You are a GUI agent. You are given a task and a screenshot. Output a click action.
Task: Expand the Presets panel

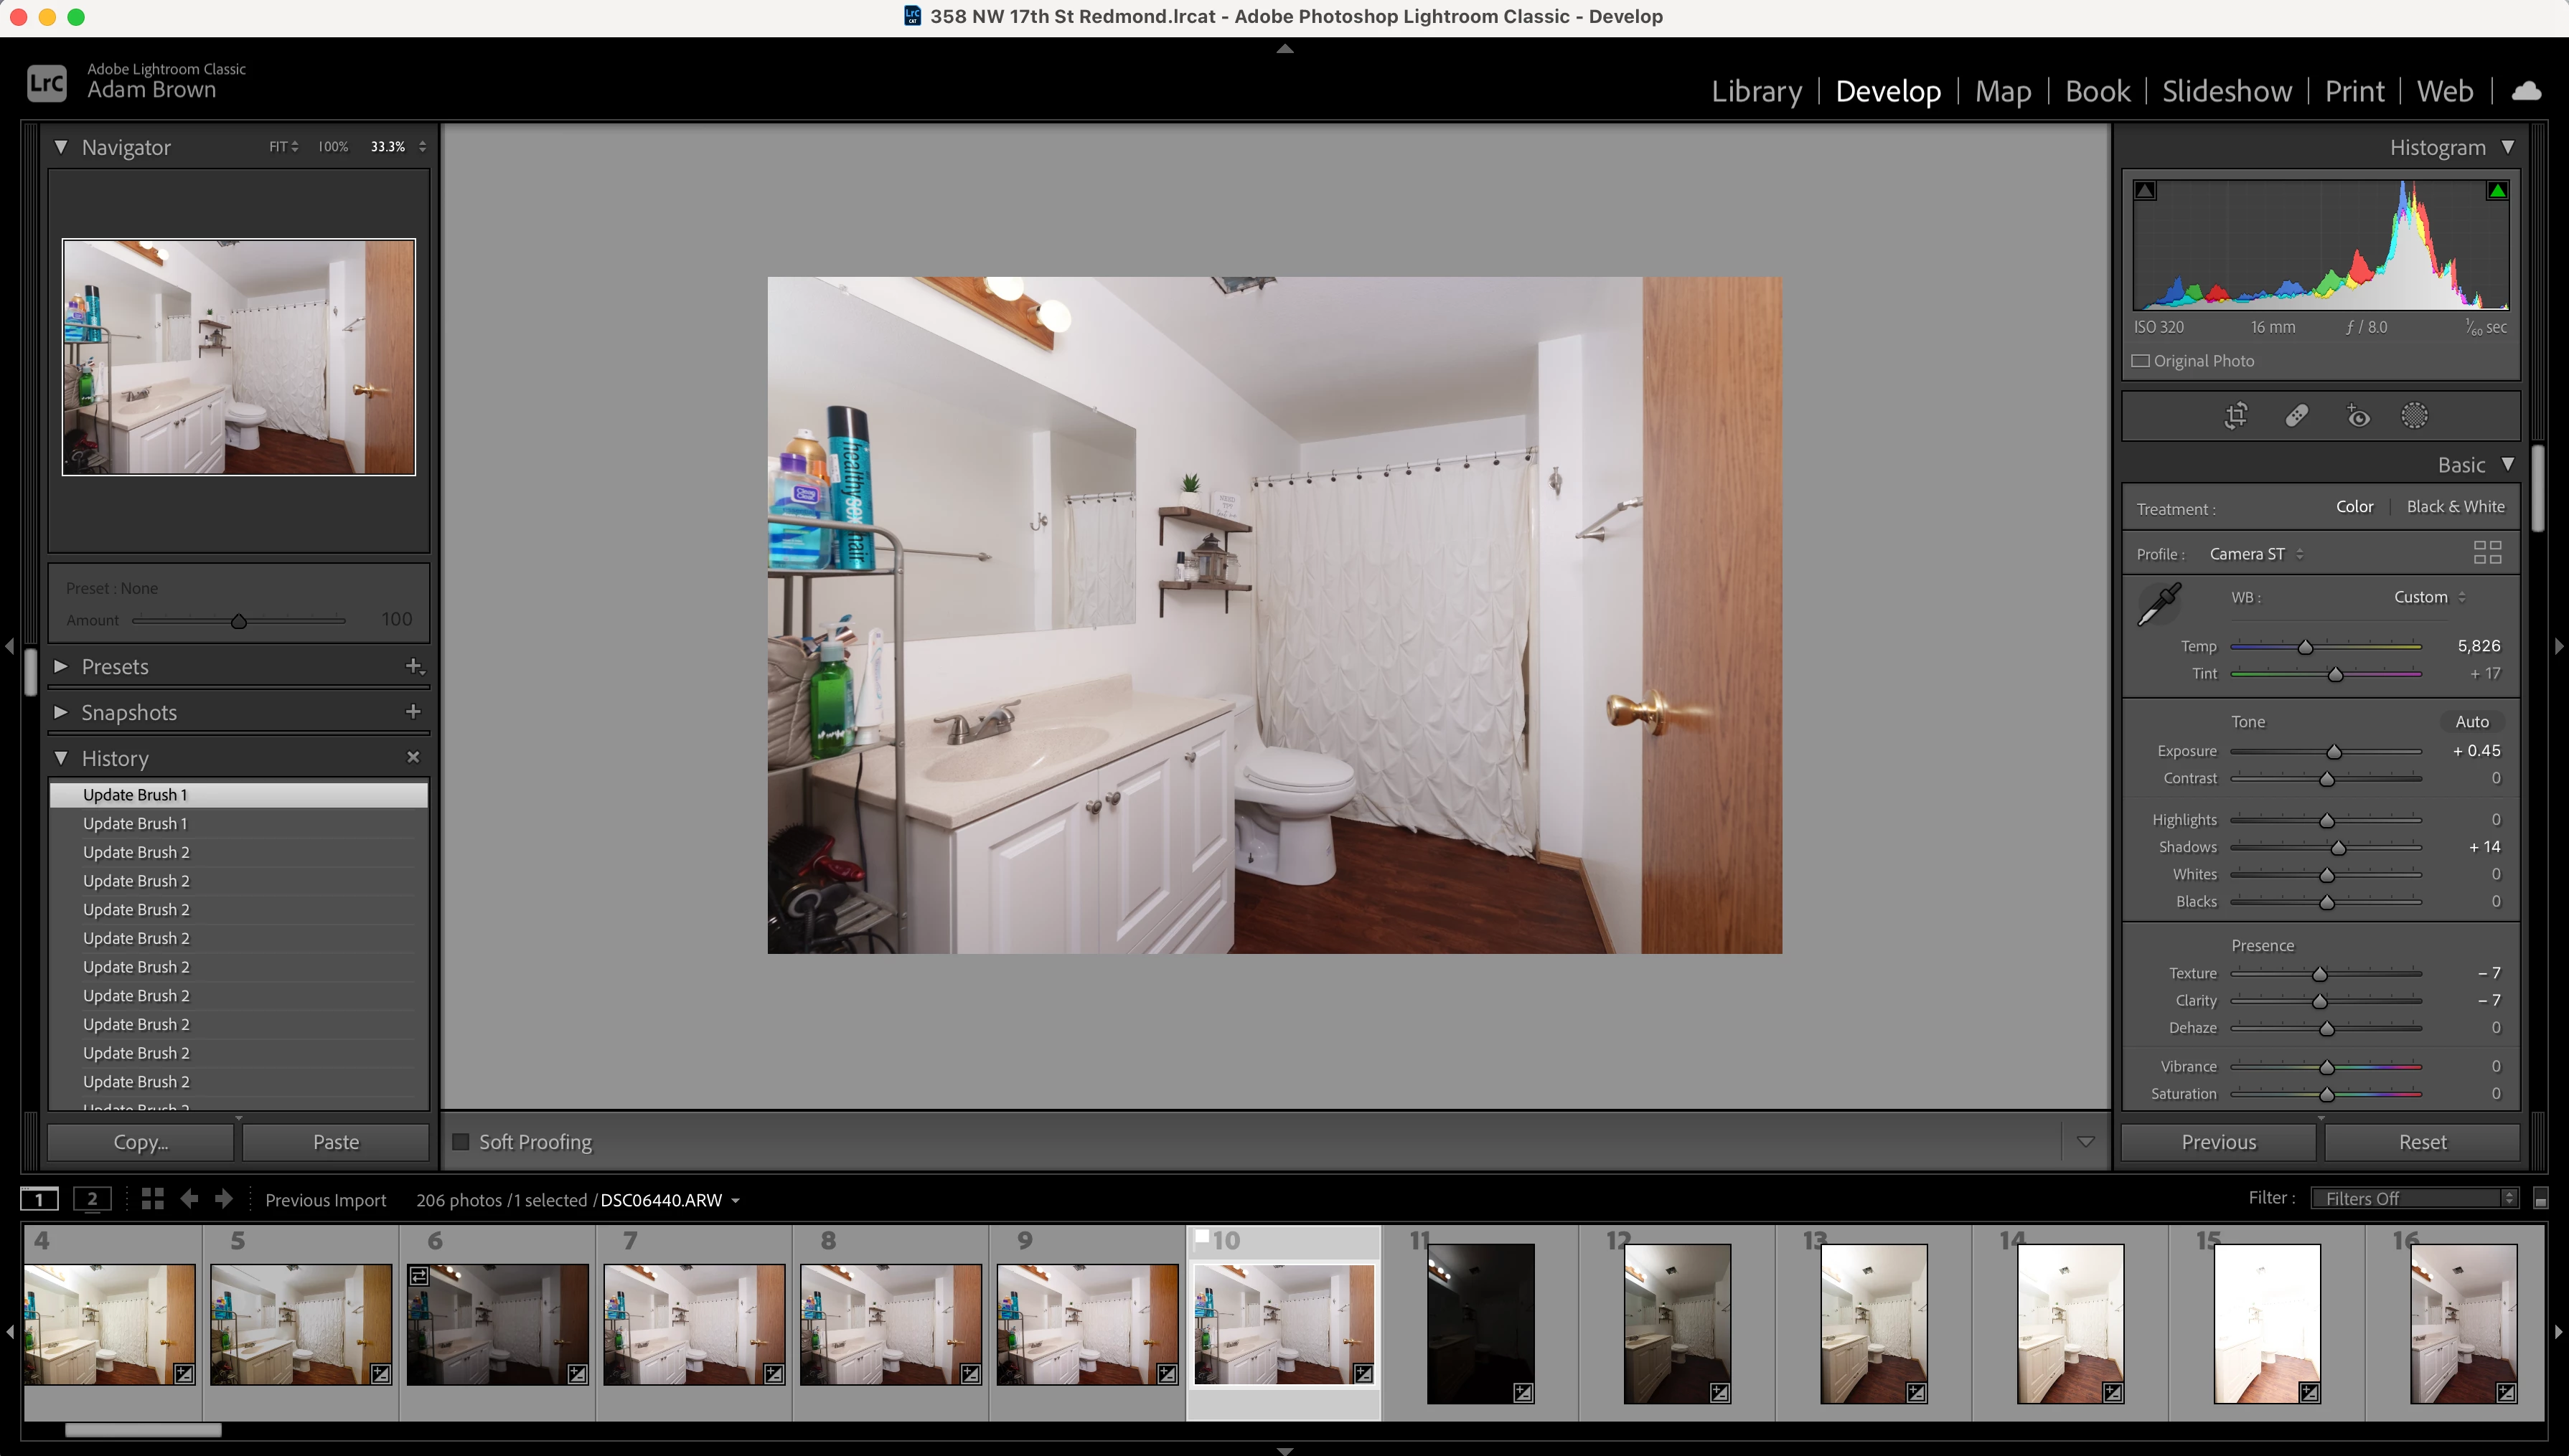pos(61,666)
